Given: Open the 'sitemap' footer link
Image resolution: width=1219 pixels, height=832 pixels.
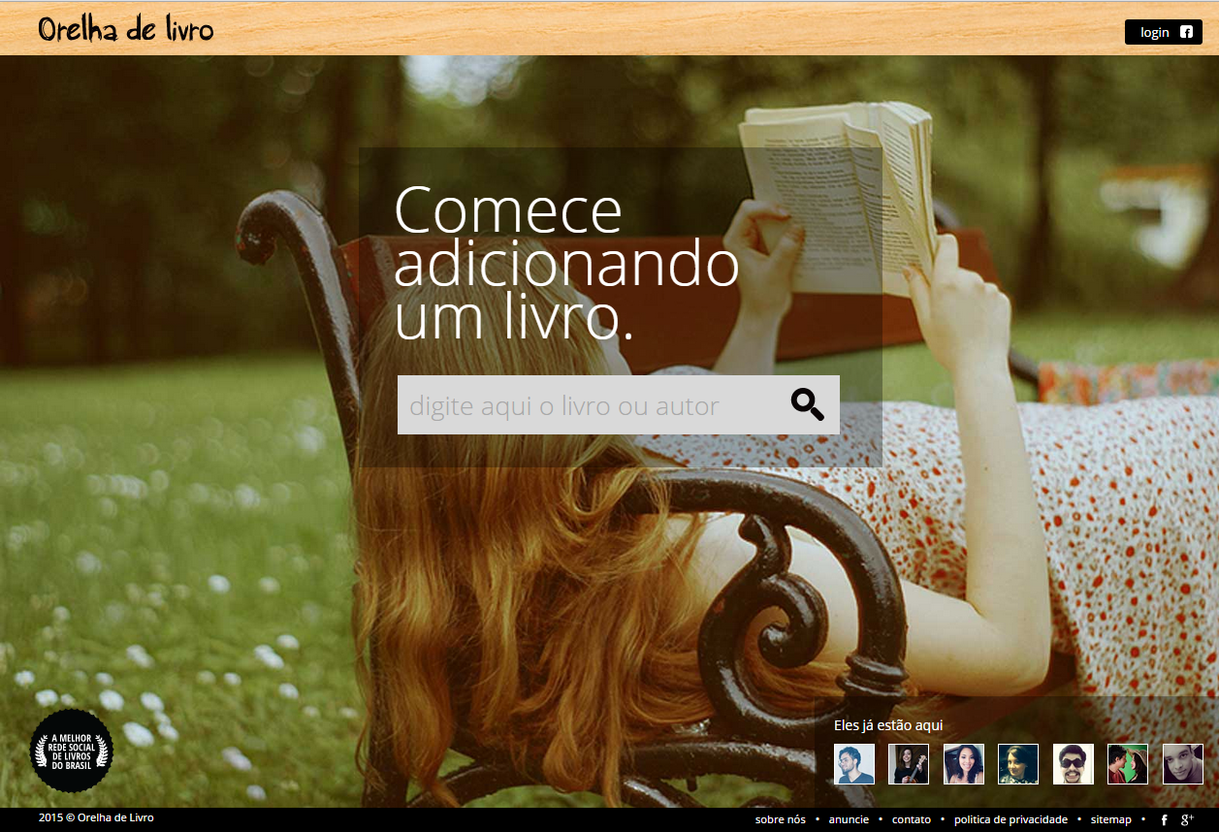Looking at the screenshot, I should [x=1110, y=820].
